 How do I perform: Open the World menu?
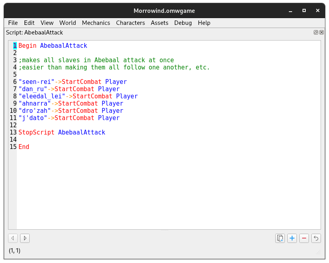[x=67, y=23]
